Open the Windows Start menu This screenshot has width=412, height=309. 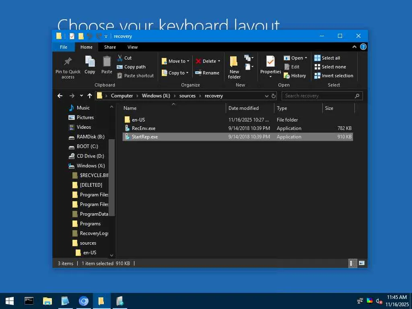point(10,301)
